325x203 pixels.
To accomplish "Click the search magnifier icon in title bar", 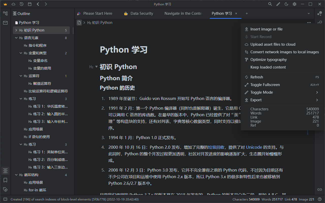I will 270,4.
